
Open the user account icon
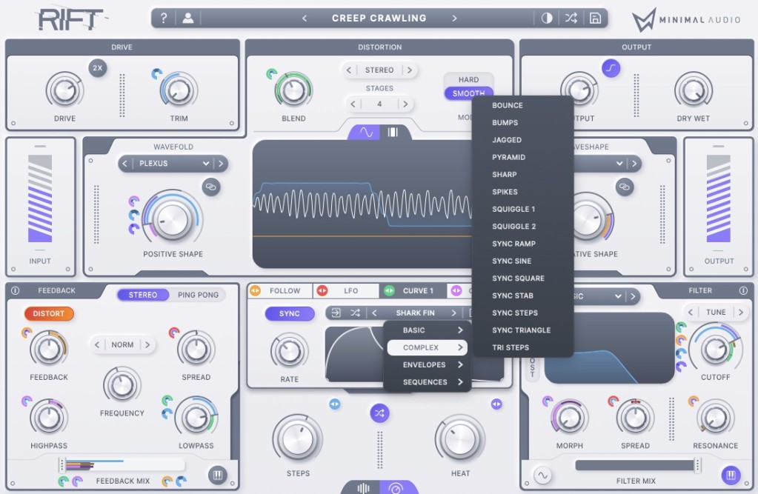point(187,19)
